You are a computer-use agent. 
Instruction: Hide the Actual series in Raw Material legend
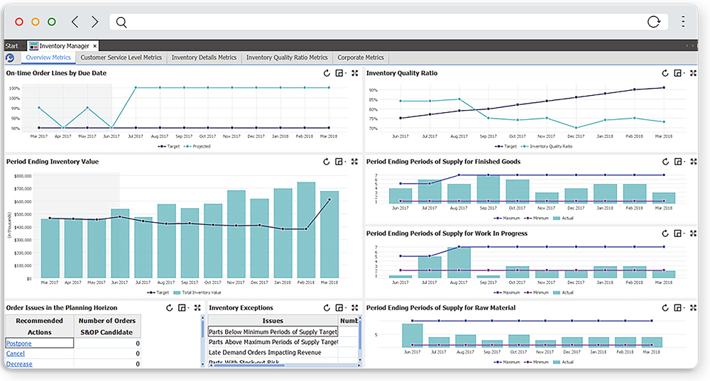coord(565,362)
